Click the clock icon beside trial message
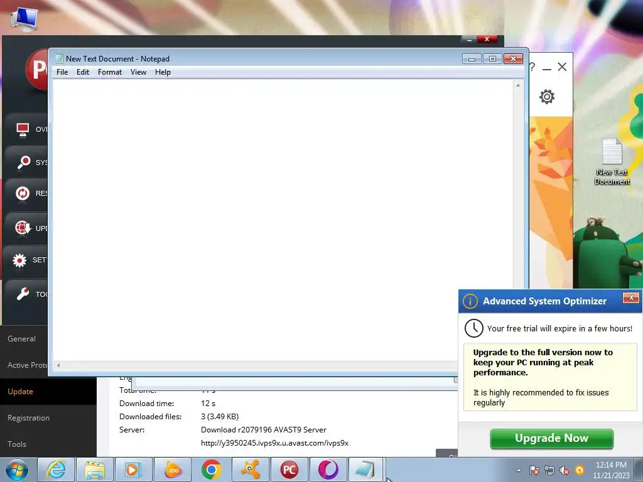 pos(474,328)
